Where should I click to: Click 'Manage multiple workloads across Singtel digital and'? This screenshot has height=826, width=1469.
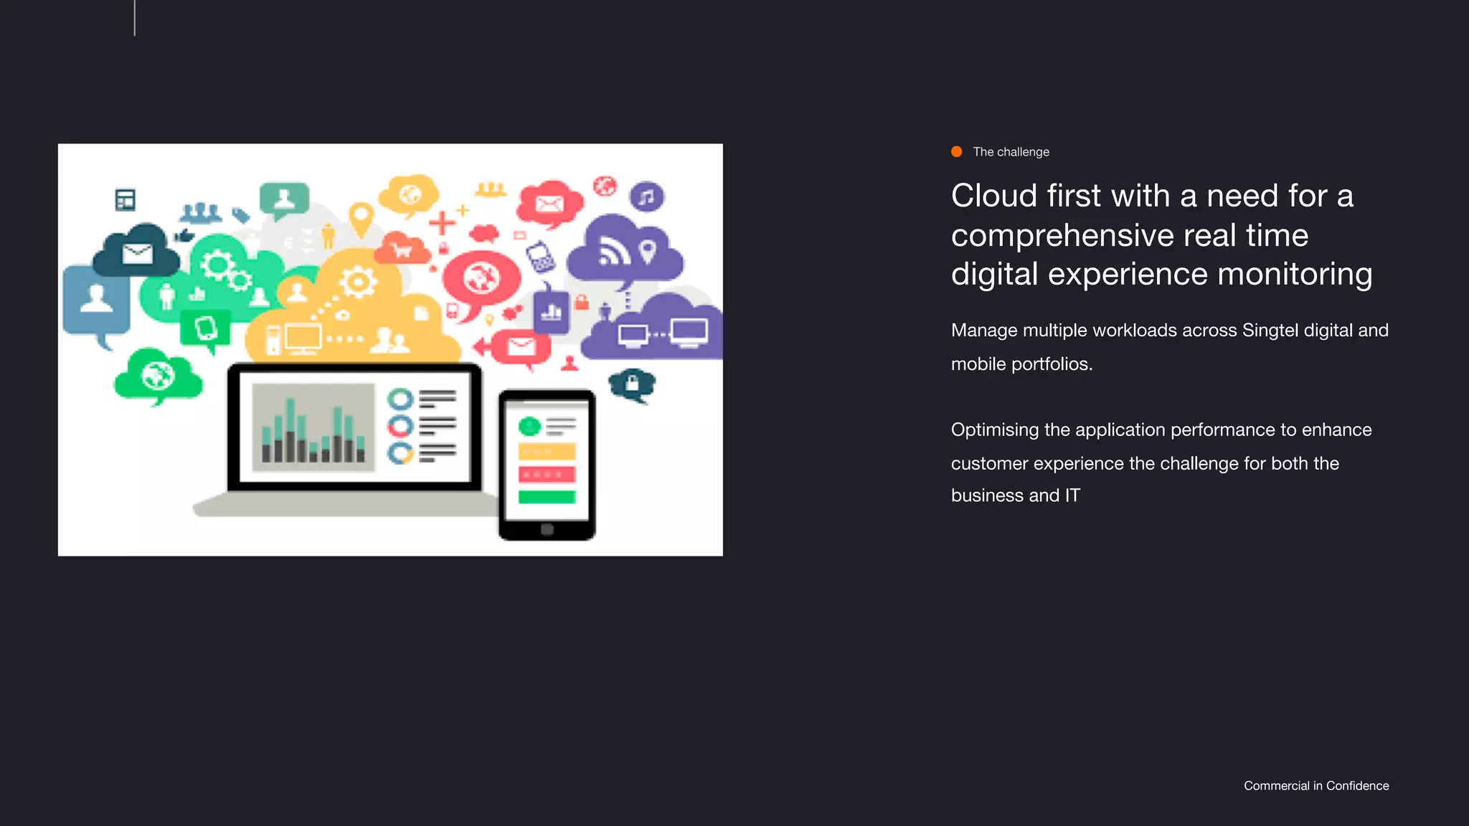[x=1170, y=331]
